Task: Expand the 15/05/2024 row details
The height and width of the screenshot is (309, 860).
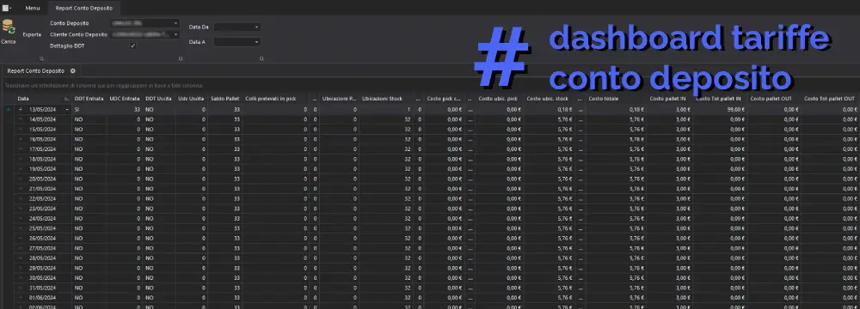Action: click(x=21, y=130)
